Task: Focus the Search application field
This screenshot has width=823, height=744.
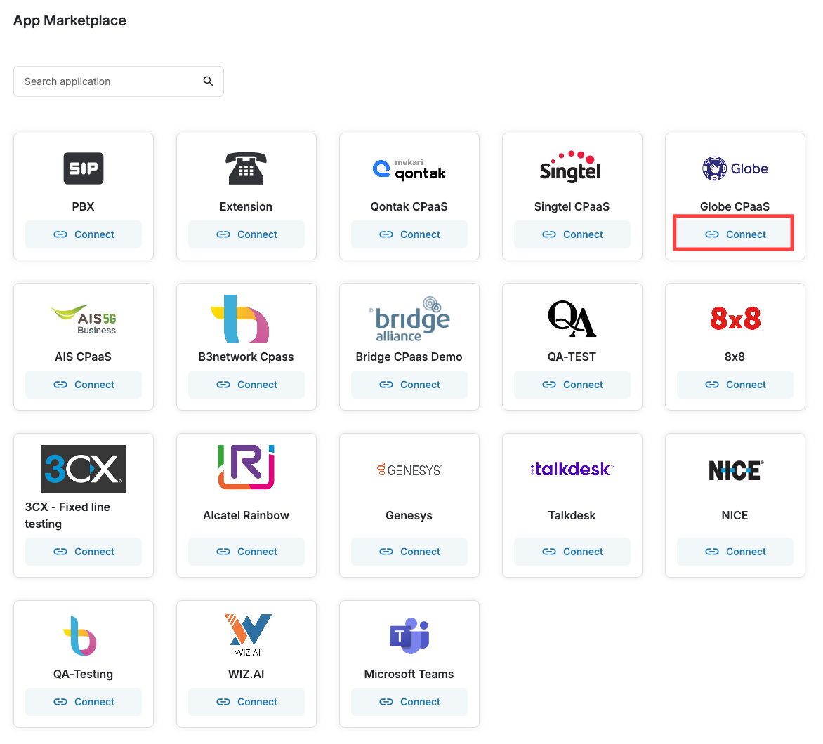Action: pos(119,81)
